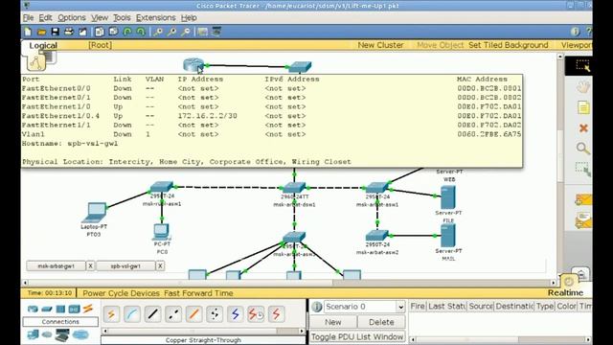Open the View menu
This screenshot has height=345, width=613.
coord(100,17)
